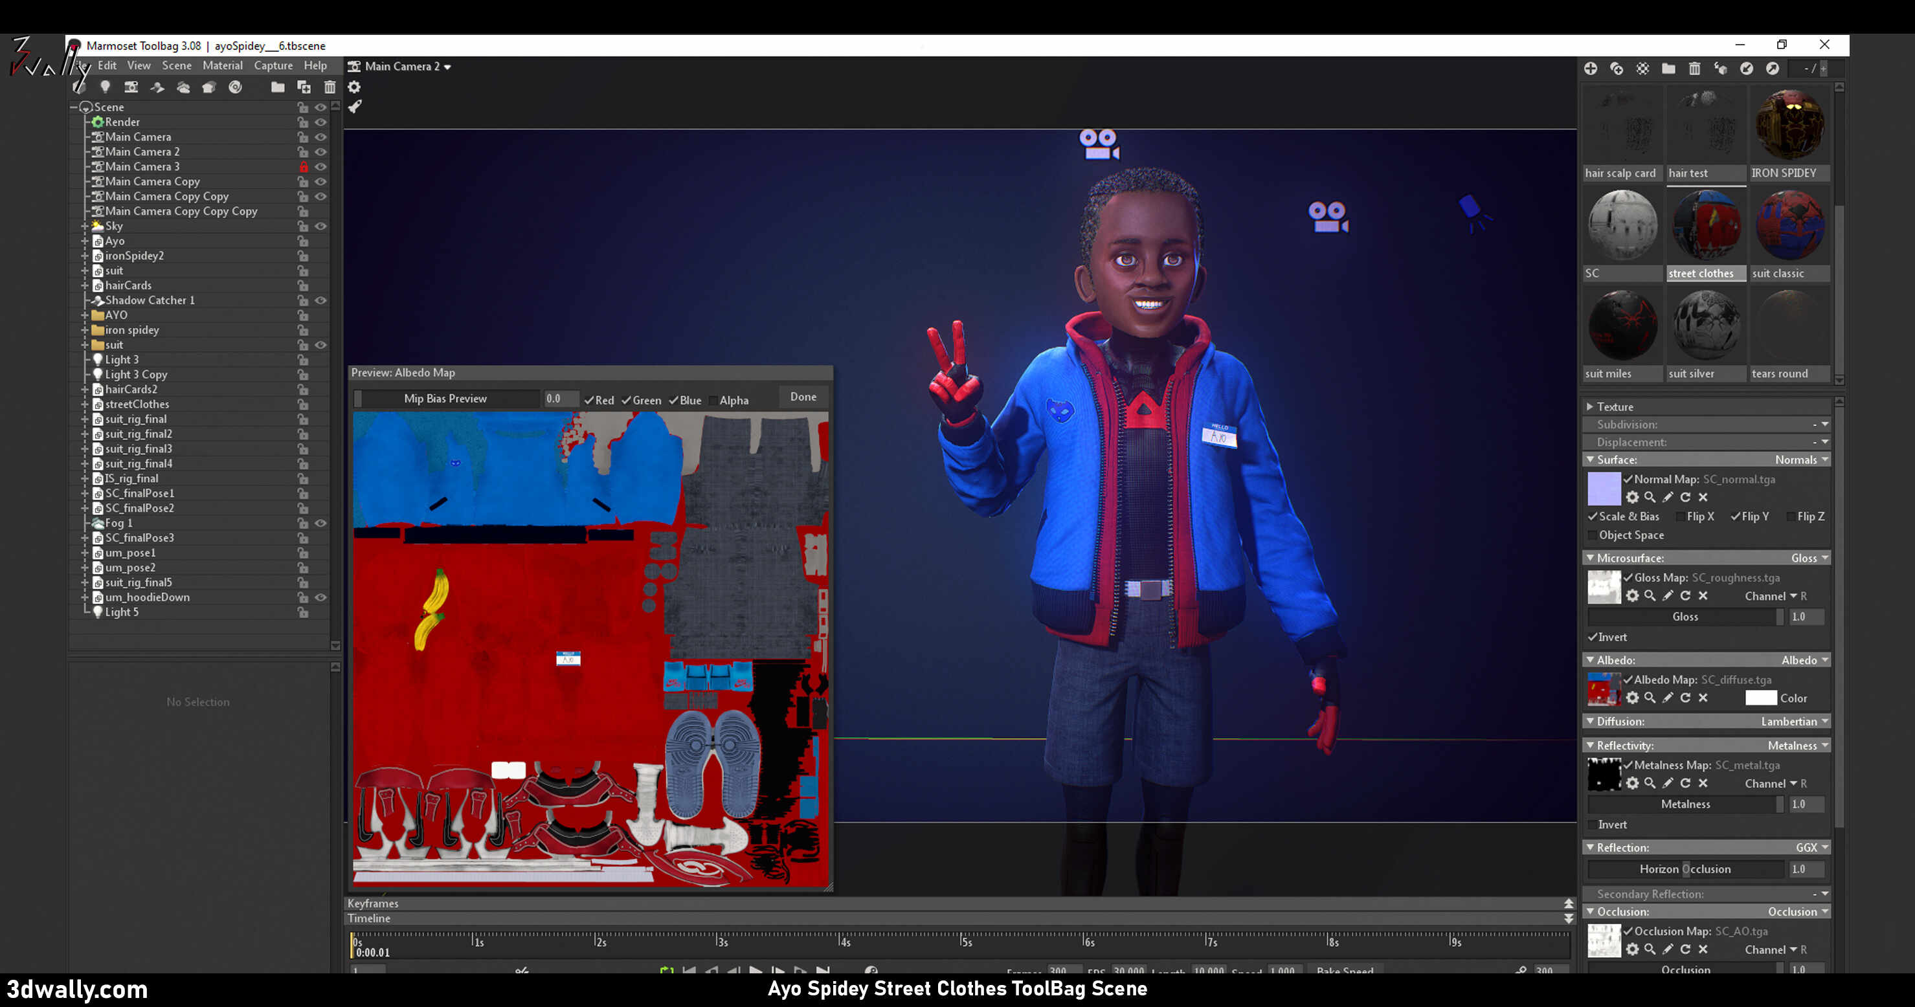Add a shadow catcher object

157,87
